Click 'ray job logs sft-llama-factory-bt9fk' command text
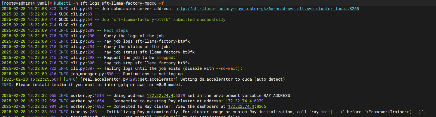The width and height of the screenshot is (436, 117). point(147,41)
